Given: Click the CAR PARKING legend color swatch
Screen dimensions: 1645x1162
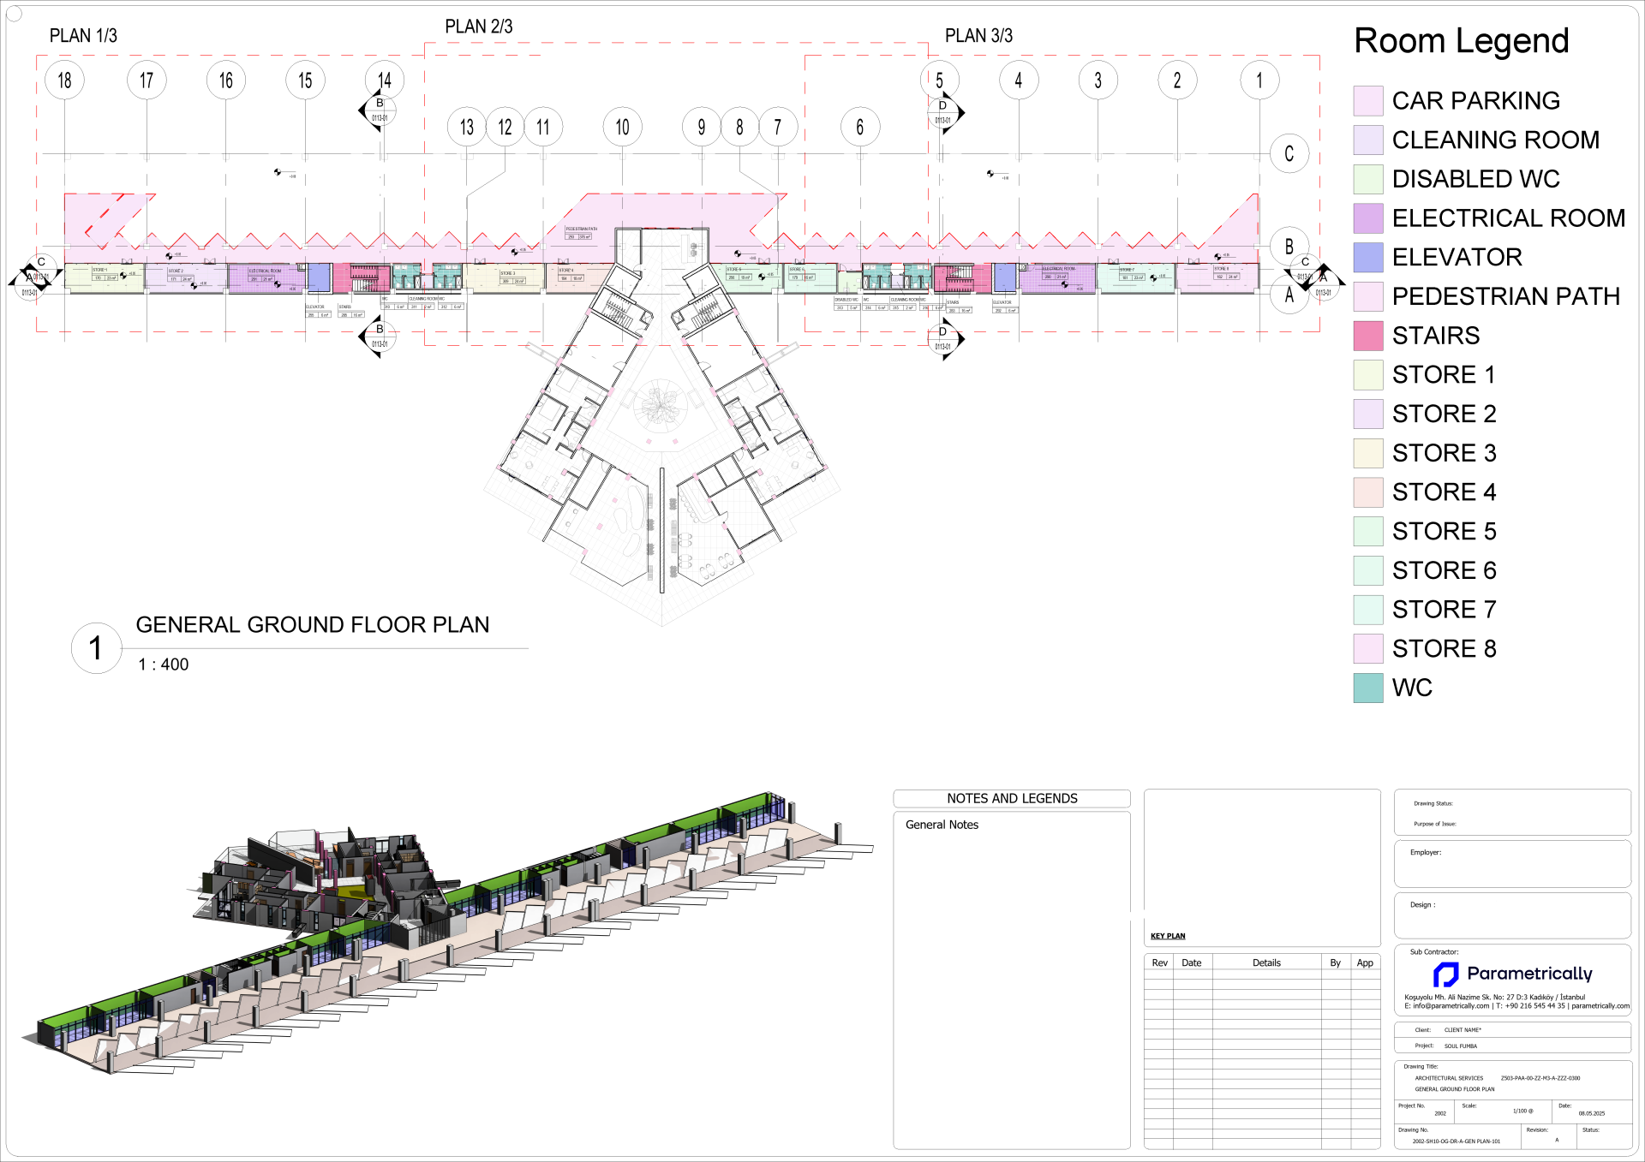Looking at the screenshot, I should (x=1367, y=101).
